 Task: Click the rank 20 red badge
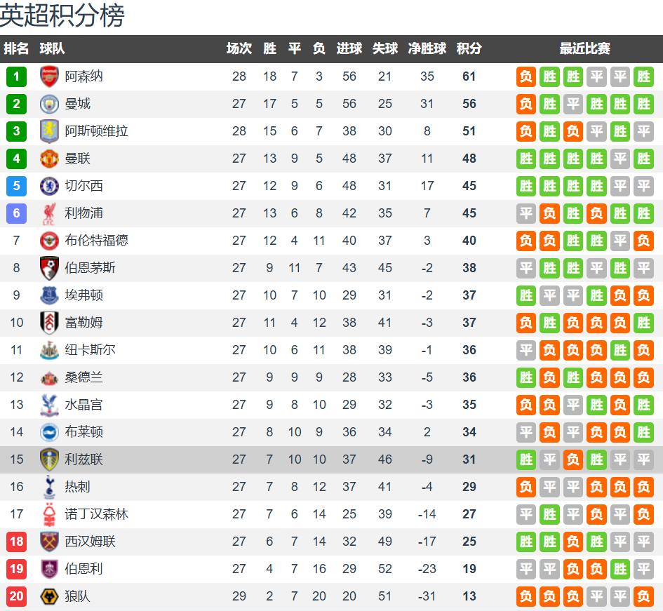(x=16, y=596)
